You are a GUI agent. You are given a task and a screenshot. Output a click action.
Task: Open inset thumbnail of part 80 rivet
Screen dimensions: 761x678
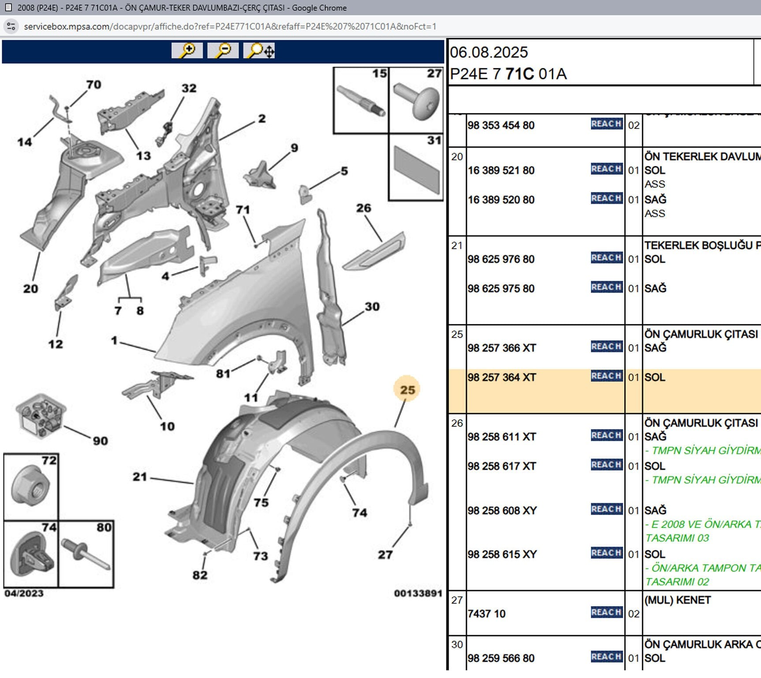(x=86, y=554)
